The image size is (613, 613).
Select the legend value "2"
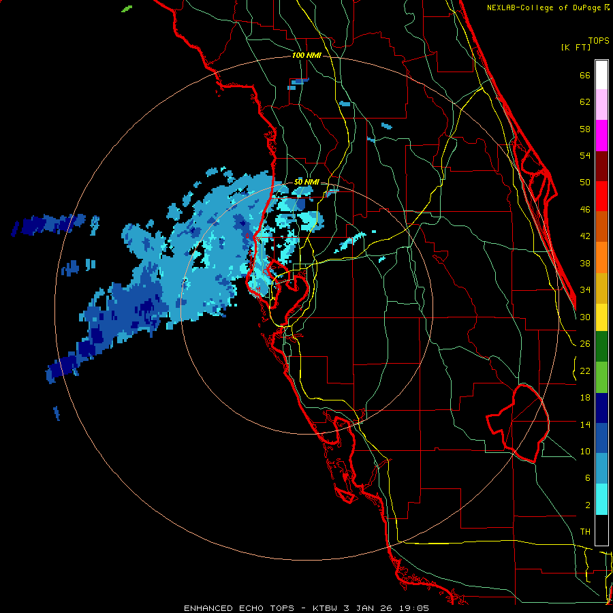tap(587, 505)
